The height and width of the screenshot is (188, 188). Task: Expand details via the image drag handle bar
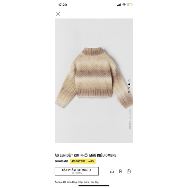coord(94,140)
